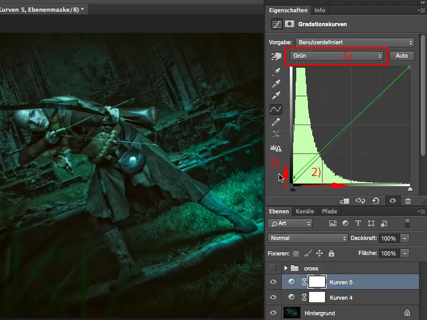Click the curve's lower-left black point
The height and width of the screenshot is (320, 427).
point(294,178)
